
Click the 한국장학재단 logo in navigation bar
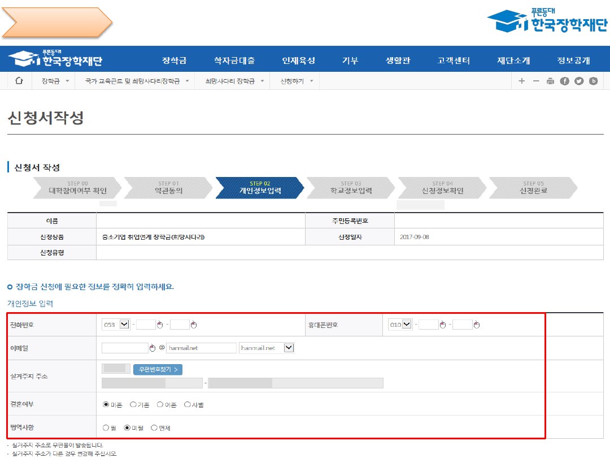(55, 59)
